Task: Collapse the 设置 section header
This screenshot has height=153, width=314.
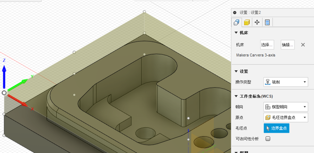Action: tap(236, 71)
